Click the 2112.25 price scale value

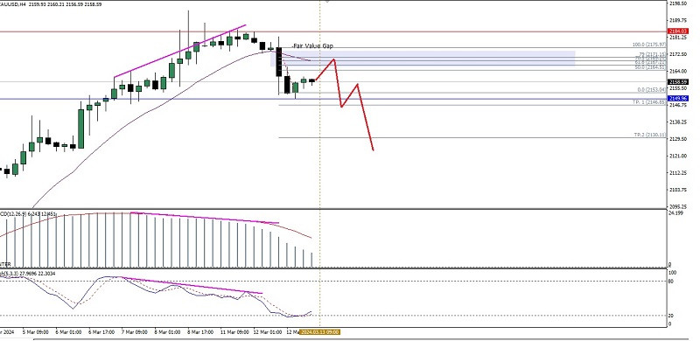click(677, 173)
